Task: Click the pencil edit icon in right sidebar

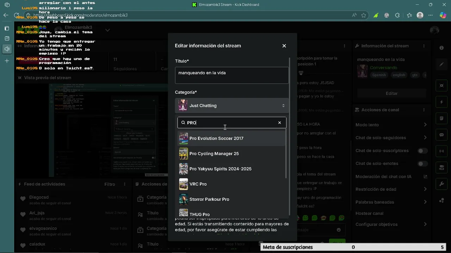Action: coord(441,64)
